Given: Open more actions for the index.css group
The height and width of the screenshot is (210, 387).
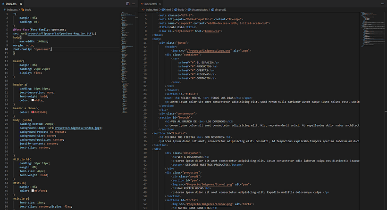Looking at the screenshot, I should [133, 4].
